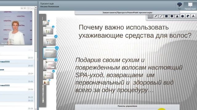The image size is (197, 110).
Task: Click the round icon beside the lock icon
Action: click(25, 8)
